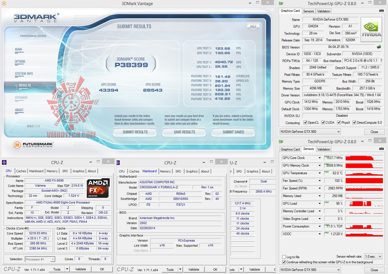Viewport: 388px width, 274px height.
Task: Open Caches tab in the CPU tab CPU-Z window
Action: (21, 171)
